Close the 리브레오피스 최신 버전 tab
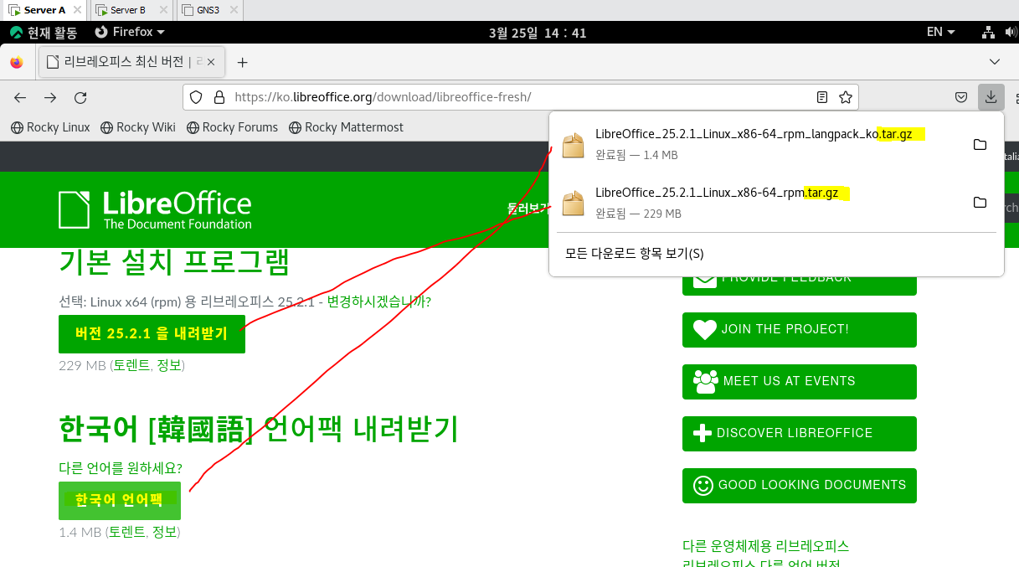 click(x=211, y=62)
